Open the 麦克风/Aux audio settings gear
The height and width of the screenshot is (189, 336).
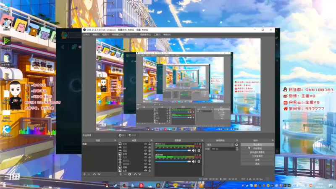point(199,150)
